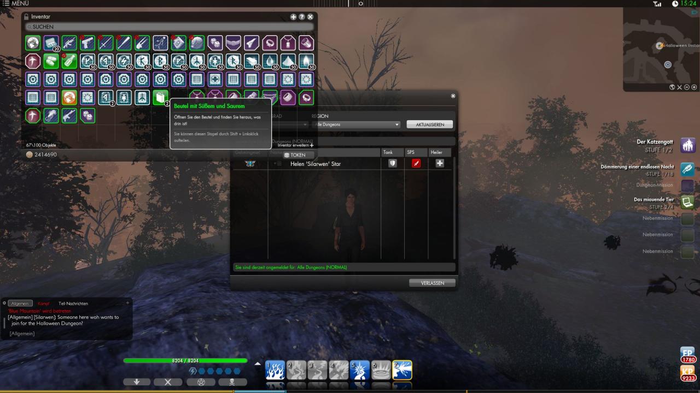This screenshot has height=393, width=700.
Task: Select the flame material stack
Action: (x=306, y=61)
